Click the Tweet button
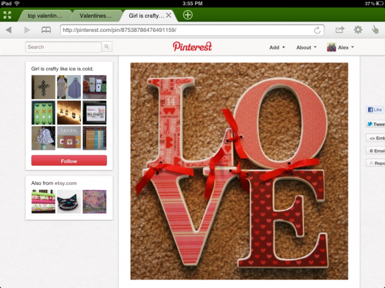 pyautogui.click(x=375, y=124)
